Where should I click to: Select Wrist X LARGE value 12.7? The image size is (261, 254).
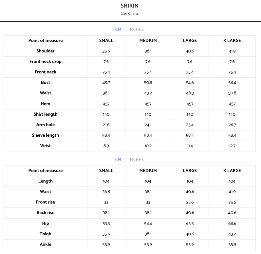point(232,146)
